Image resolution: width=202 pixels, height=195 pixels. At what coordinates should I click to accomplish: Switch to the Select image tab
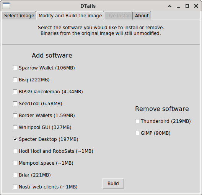click(19, 16)
